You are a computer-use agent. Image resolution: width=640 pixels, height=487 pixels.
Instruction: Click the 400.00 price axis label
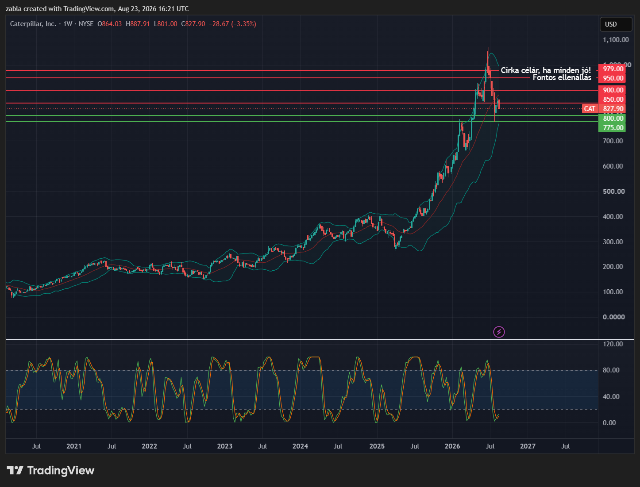(x=613, y=217)
